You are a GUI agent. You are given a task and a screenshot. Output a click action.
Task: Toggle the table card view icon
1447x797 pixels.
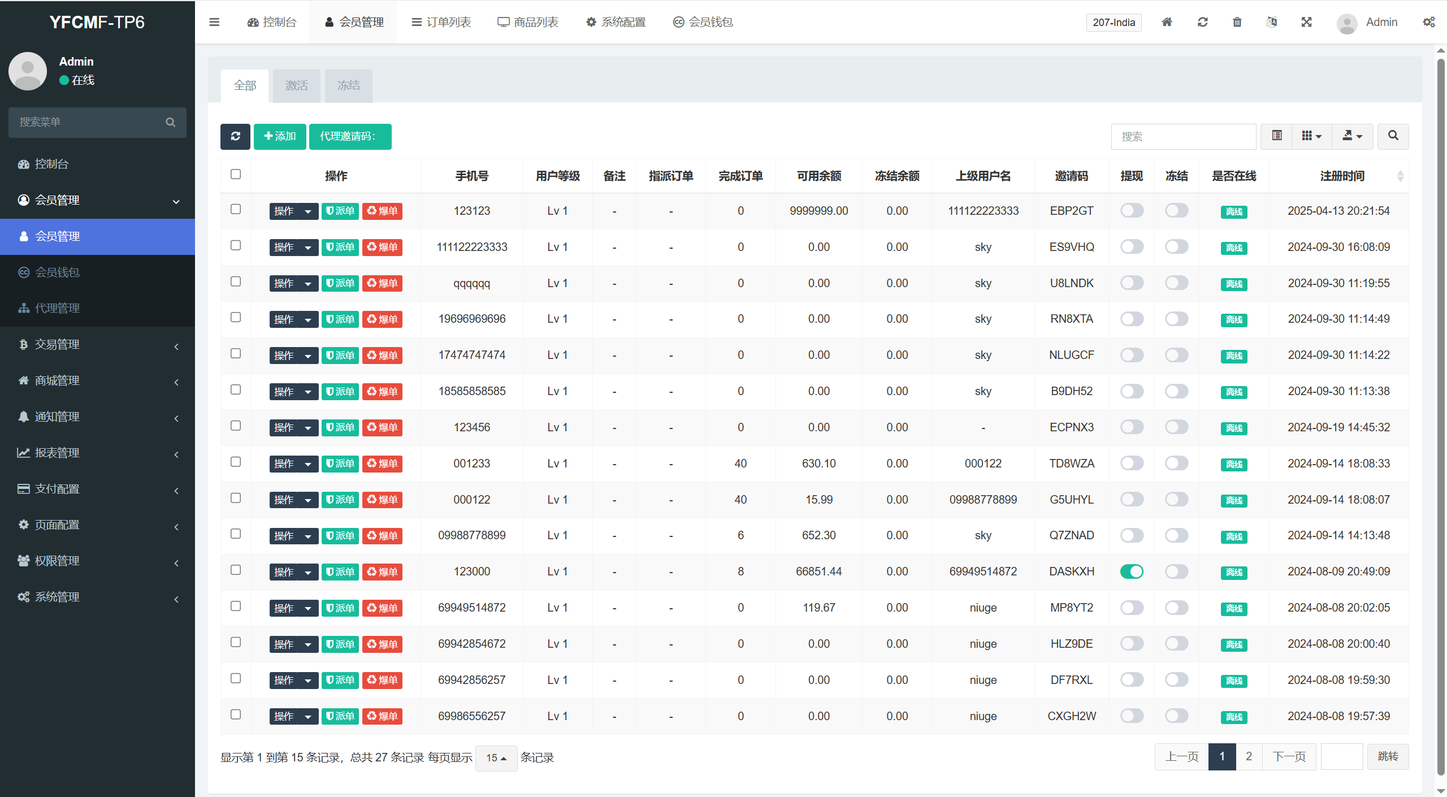[1276, 136]
